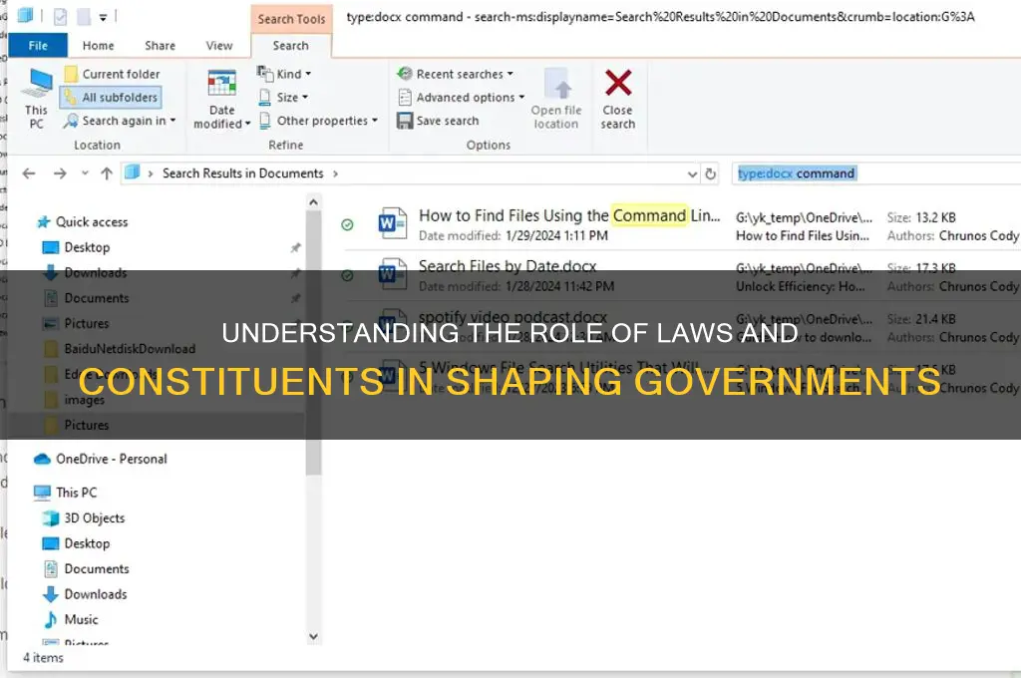1021x678 pixels.
Task: Go back with the back arrow
Action: pos(29,173)
